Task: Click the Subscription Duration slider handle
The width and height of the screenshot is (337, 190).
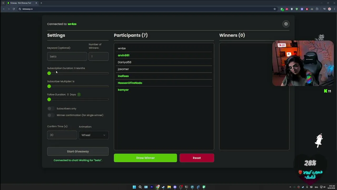Action: (x=49, y=73)
